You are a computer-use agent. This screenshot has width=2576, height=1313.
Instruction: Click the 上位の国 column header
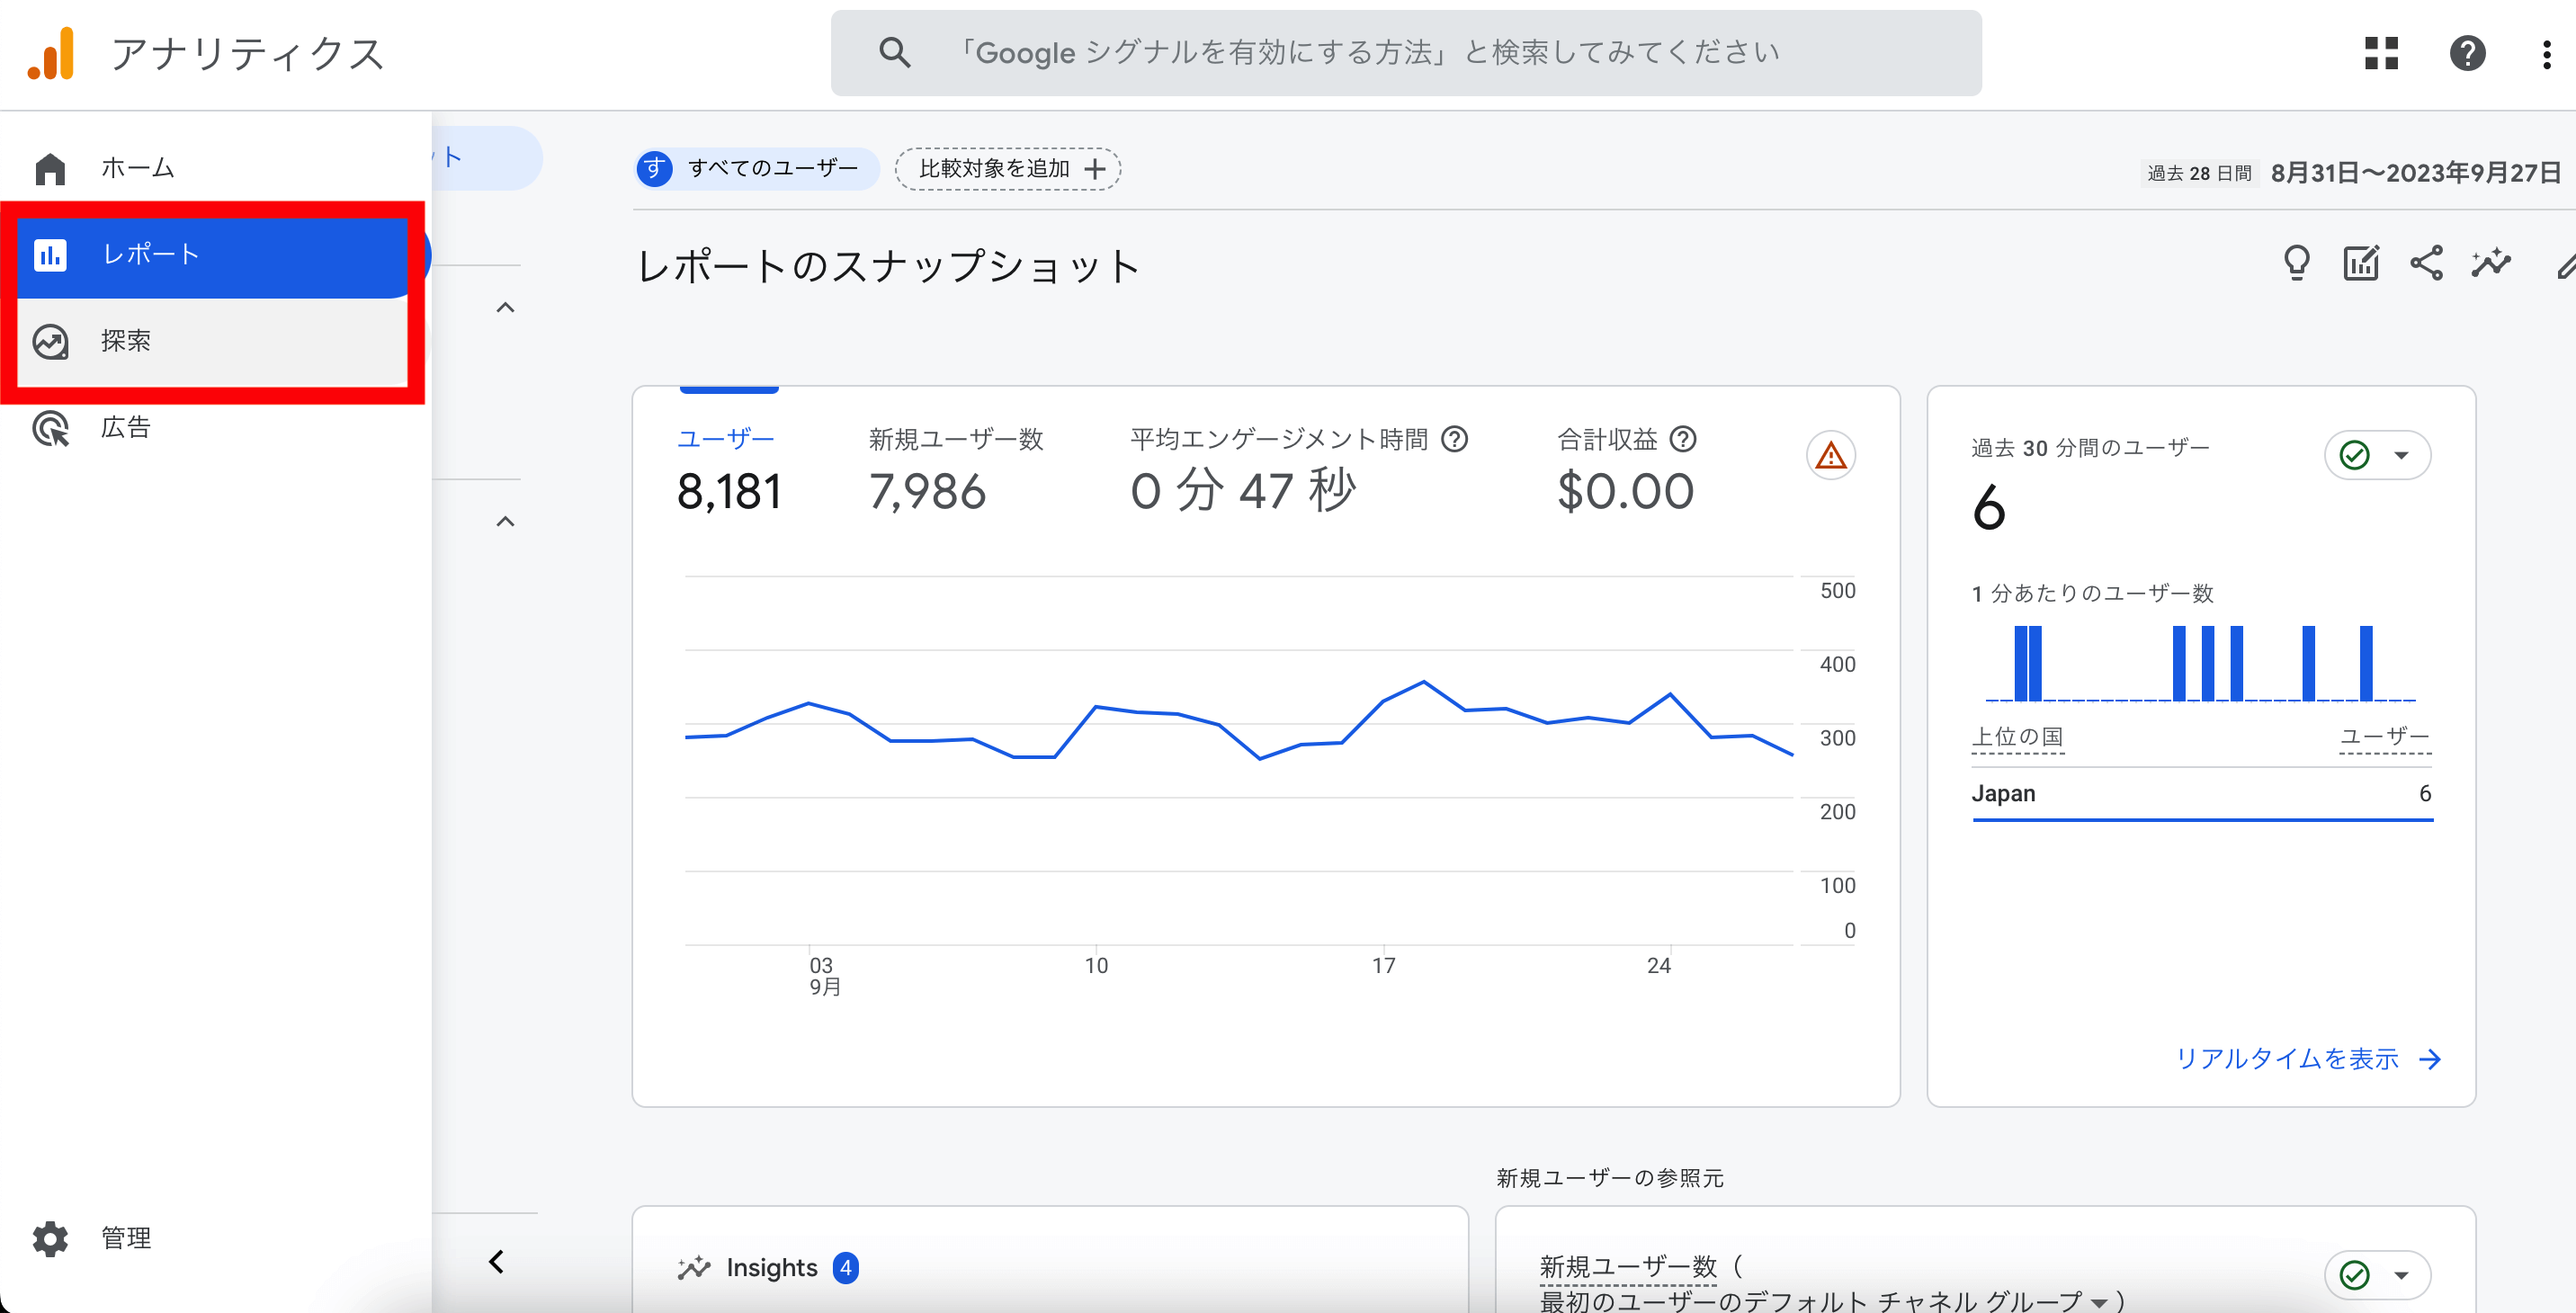2017,737
